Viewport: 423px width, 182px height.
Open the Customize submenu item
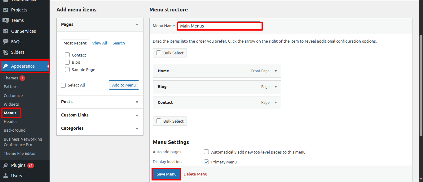tap(13, 95)
